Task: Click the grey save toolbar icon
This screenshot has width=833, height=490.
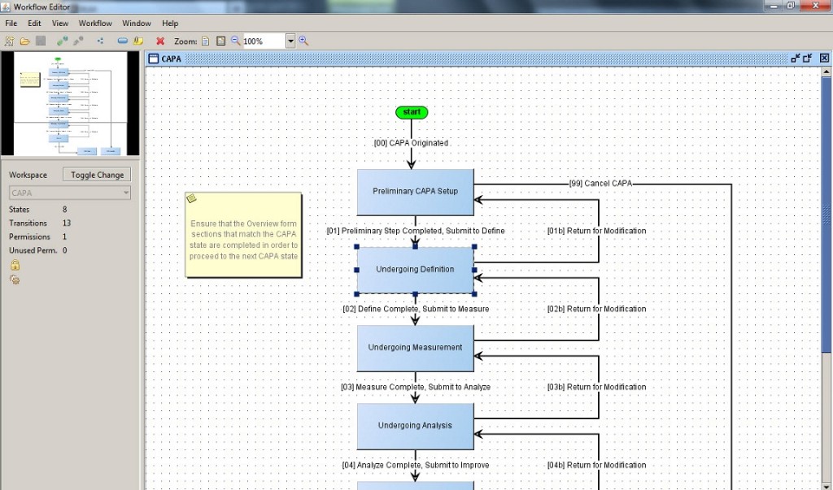Action: tap(41, 41)
